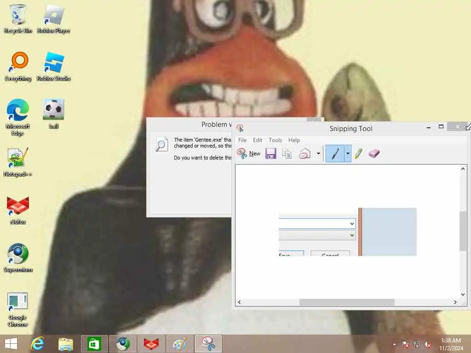Switch to Supermium on the taskbar
Viewport: 471px width, 353px height.
point(122,344)
